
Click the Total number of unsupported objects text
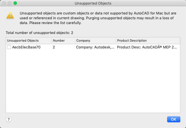pos(39,33)
